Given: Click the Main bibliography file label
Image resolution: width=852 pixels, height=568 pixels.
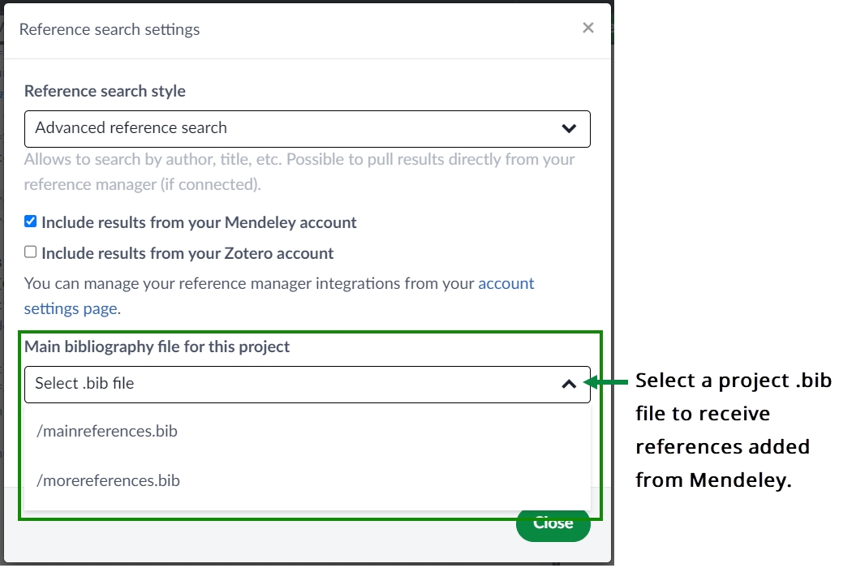Looking at the screenshot, I should tap(157, 346).
